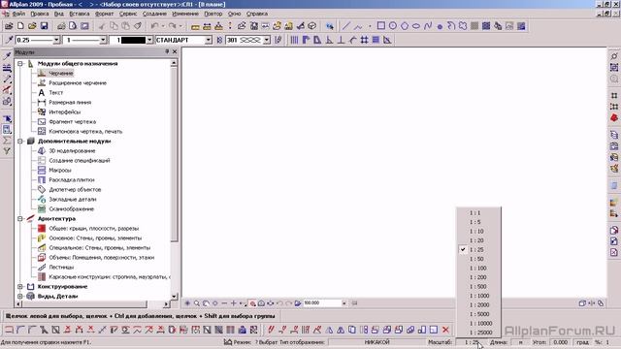This screenshot has width=621, height=349.
Task: Open the line type 1 dropdown
Action: pyautogui.click(x=103, y=40)
